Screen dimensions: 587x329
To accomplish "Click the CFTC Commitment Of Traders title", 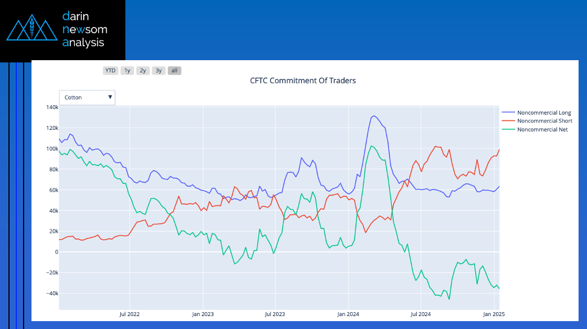I will click(302, 80).
